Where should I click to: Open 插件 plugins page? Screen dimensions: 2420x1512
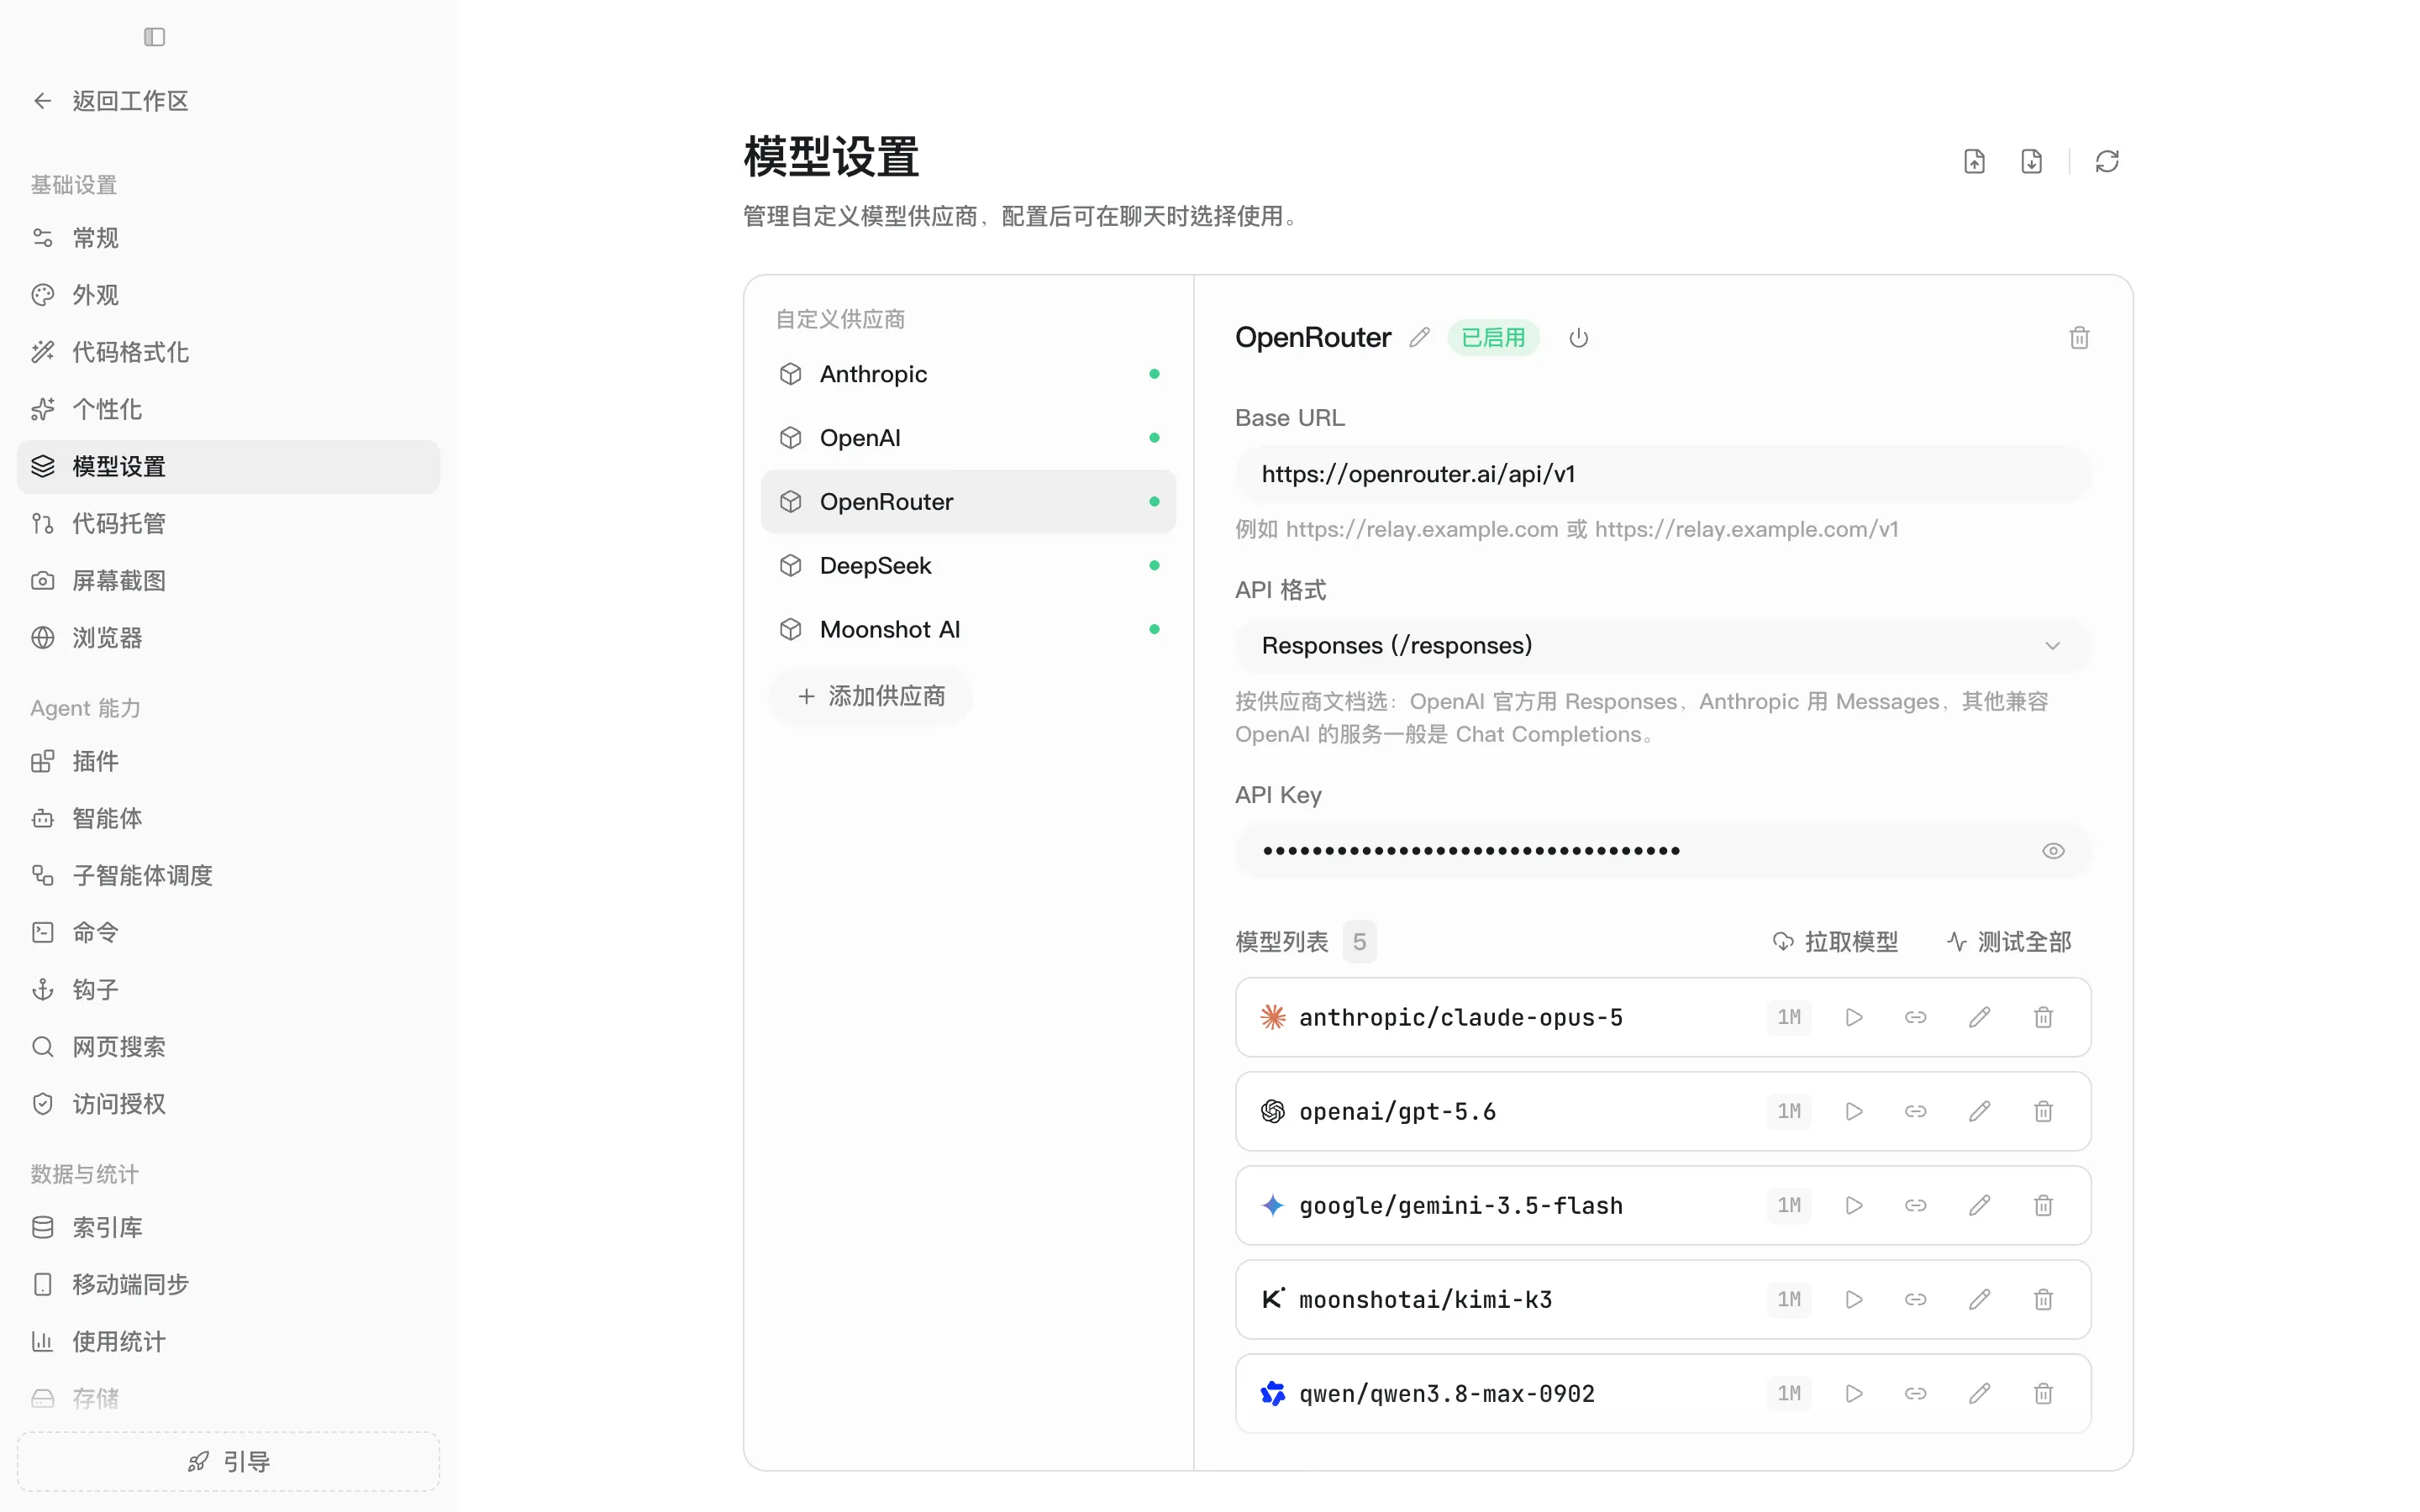[228, 762]
